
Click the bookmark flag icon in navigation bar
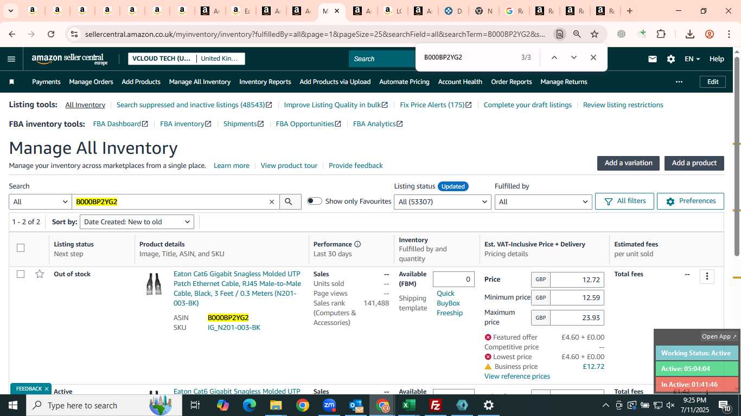[x=12, y=82]
